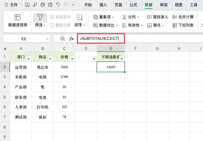
Task: Open the 填充 dropdown
Action: (156, 25)
